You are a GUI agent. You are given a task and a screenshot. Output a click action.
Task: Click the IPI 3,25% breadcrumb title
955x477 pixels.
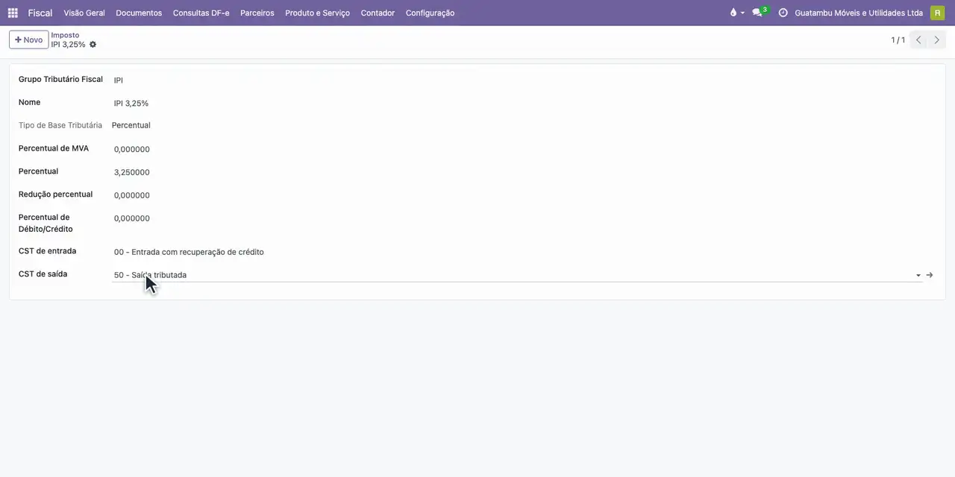(68, 45)
